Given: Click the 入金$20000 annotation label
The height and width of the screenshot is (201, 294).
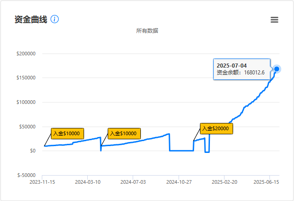Looking at the screenshot, I should 216,128.
